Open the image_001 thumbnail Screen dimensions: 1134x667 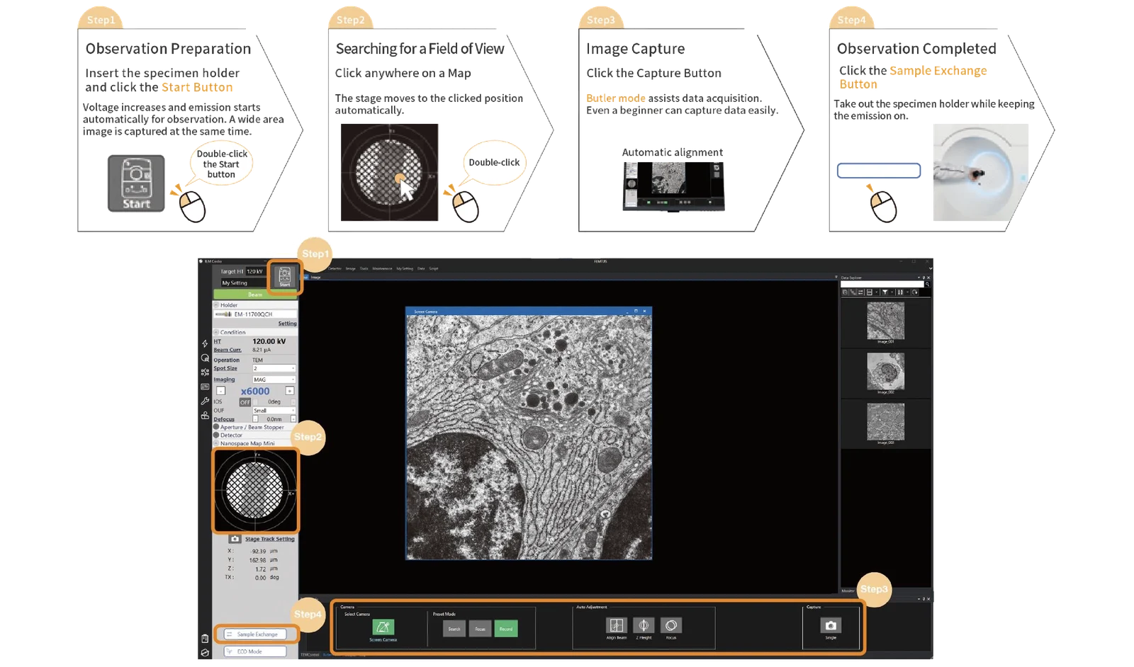885,321
